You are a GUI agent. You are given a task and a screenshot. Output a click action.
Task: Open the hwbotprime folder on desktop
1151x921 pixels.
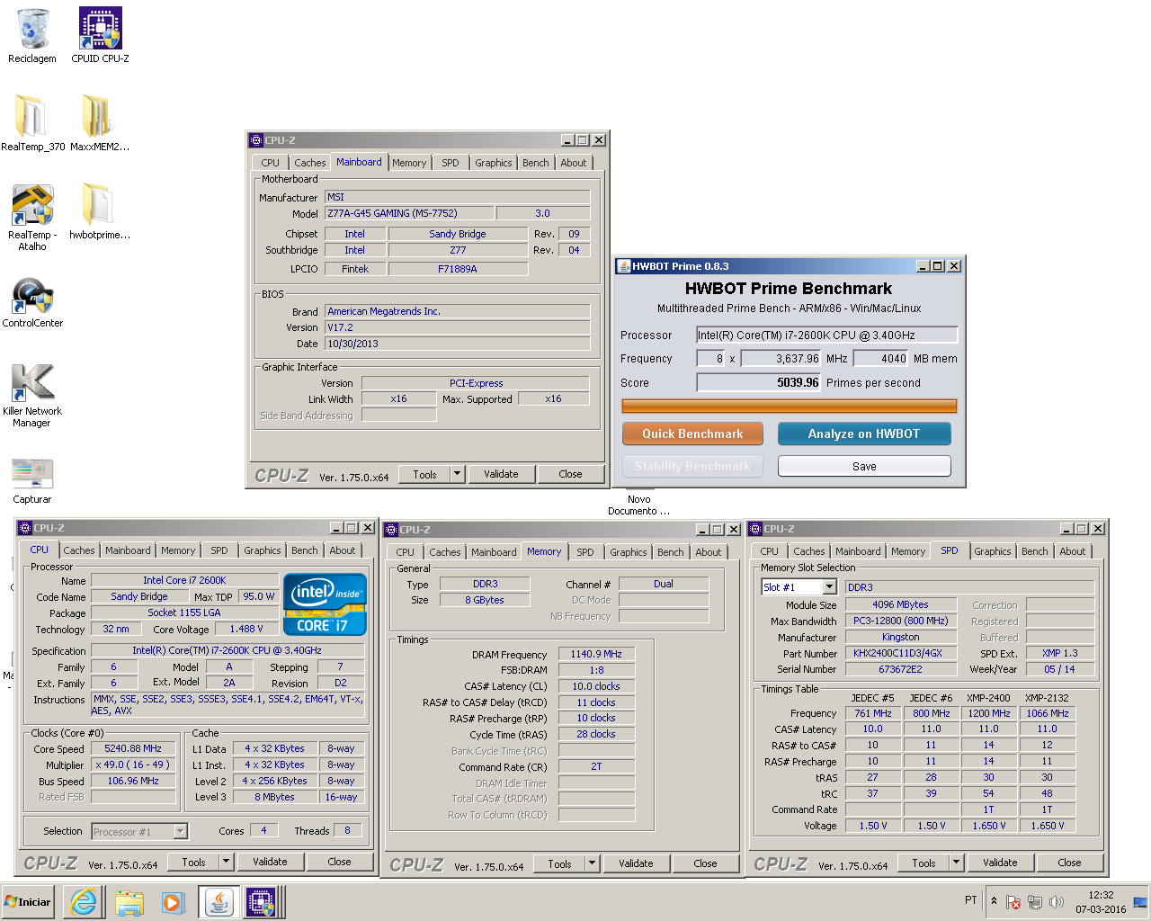click(x=100, y=211)
